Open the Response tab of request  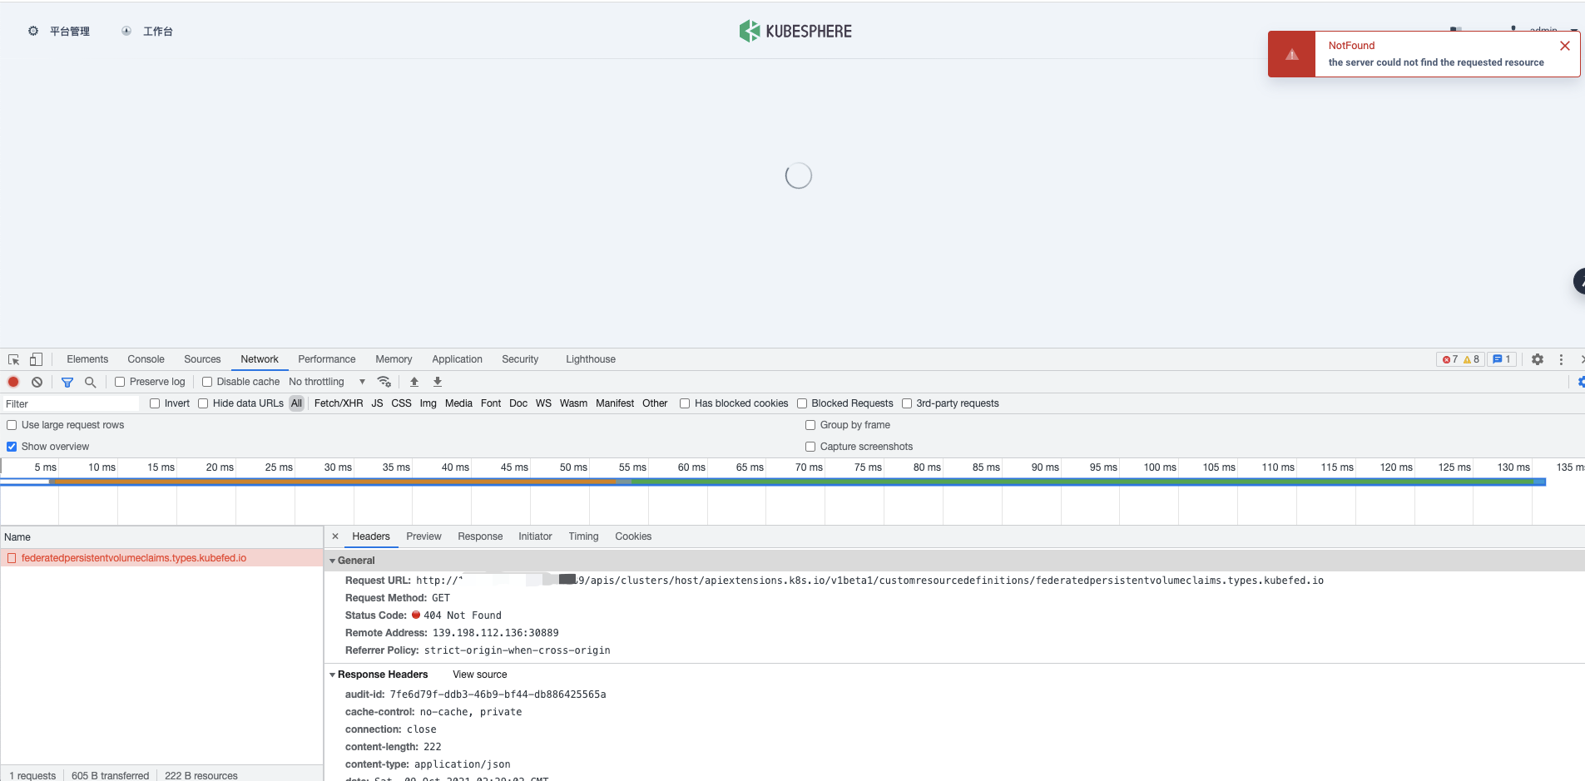click(480, 536)
